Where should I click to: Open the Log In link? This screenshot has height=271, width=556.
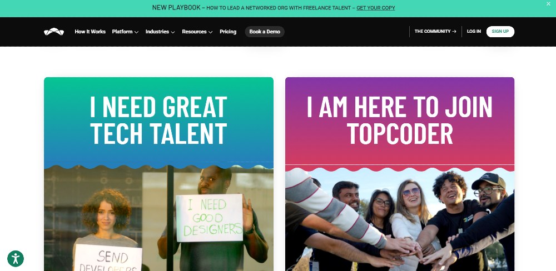(474, 32)
